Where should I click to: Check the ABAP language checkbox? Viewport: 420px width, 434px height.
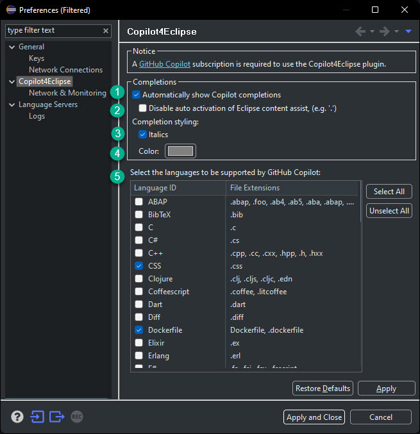tap(139, 201)
